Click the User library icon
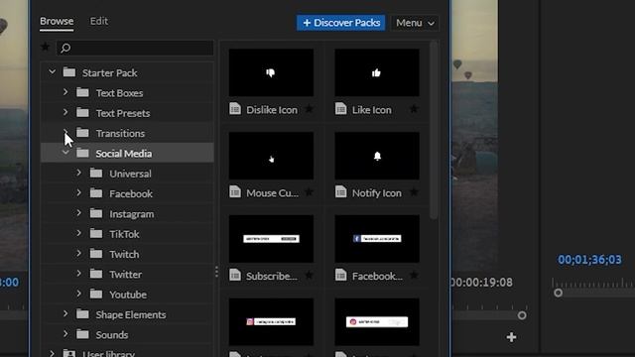635x357 pixels. tap(69, 353)
